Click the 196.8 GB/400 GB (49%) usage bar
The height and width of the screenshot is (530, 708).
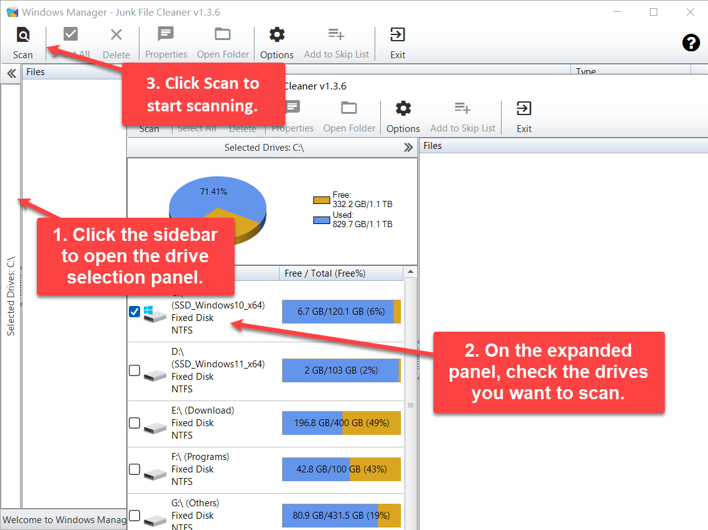click(341, 423)
